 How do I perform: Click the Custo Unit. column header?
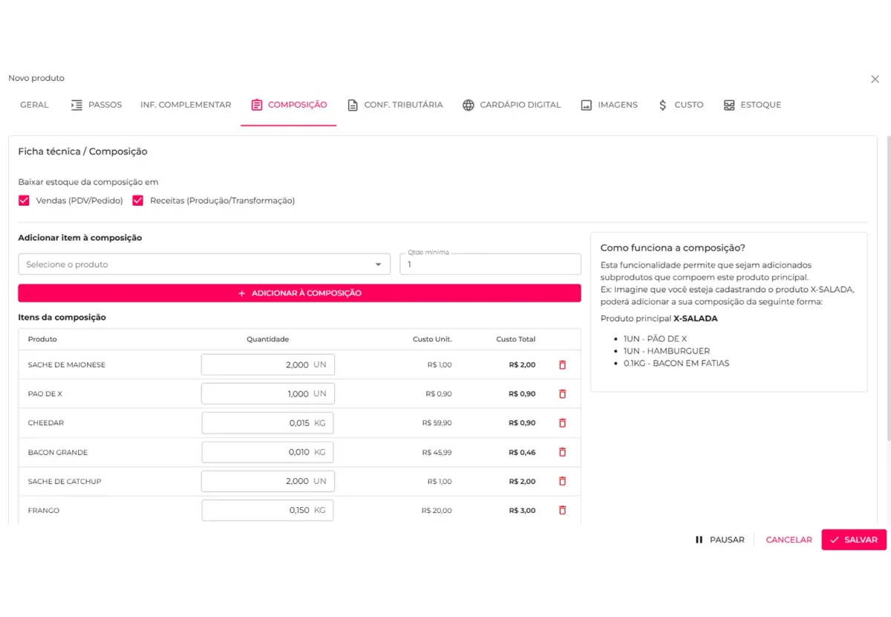[432, 339]
